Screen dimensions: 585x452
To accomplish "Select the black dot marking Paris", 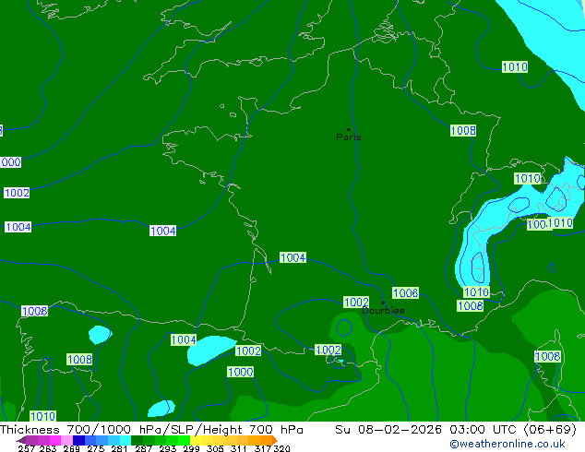I will (349, 129).
